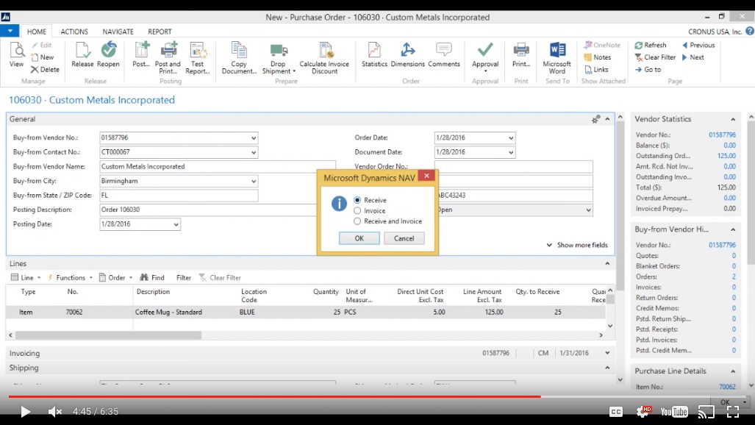Close the Microsoft Dynamics NAV dialog

426,176
